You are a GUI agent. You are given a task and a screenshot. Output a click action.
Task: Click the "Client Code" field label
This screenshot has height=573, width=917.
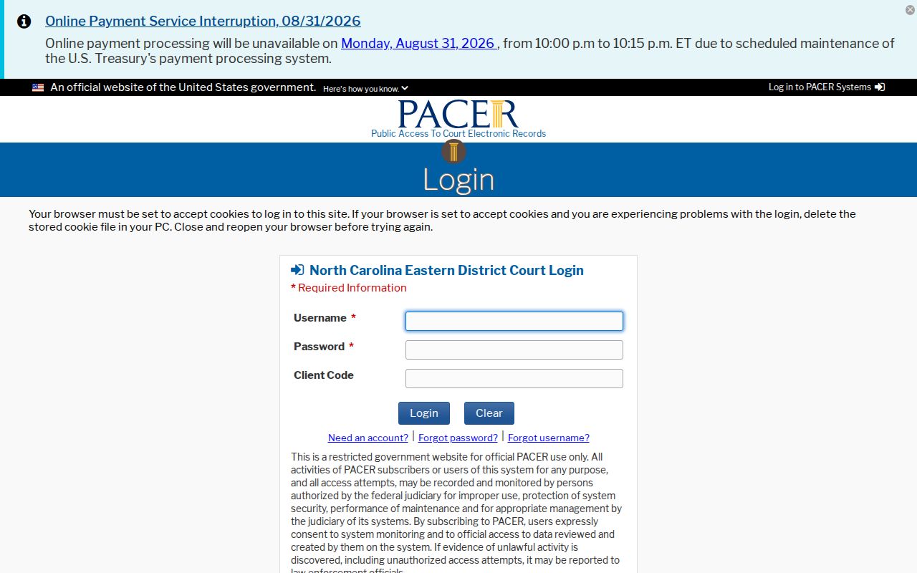(324, 375)
